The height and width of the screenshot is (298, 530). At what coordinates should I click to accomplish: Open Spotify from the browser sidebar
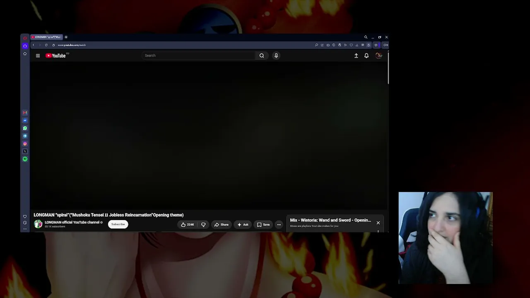(25, 159)
